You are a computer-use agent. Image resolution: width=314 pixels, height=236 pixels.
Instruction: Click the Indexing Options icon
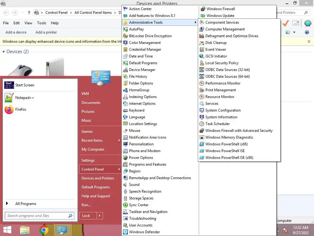click(x=125, y=97)
